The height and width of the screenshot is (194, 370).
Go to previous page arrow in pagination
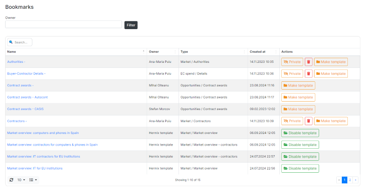(x=339, y=180)
